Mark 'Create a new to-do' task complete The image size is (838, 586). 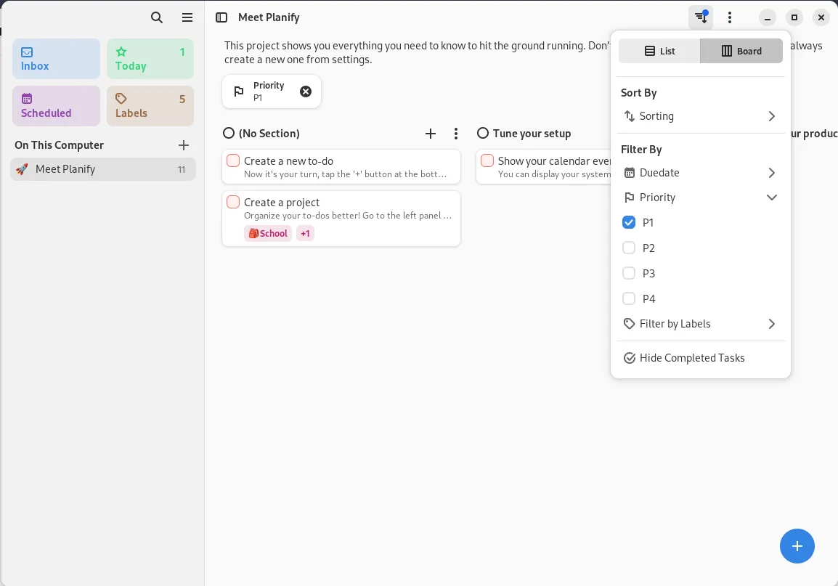coord(233,160)
